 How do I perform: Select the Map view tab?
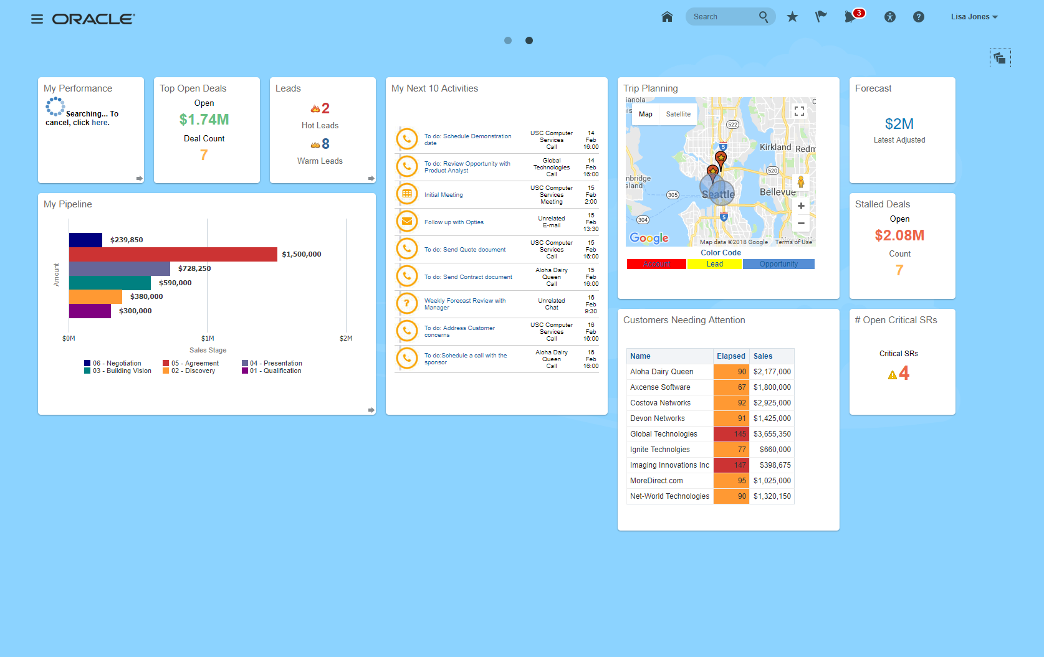click(645, 114)
